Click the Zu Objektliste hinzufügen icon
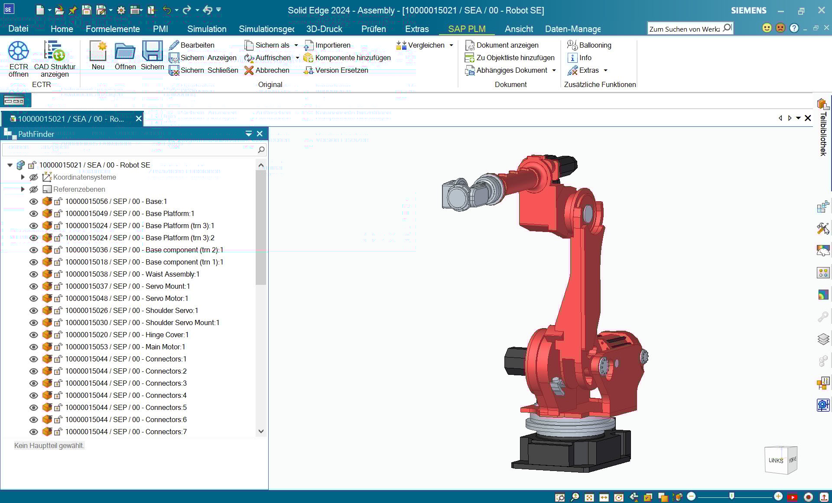832x503 pixels. point(469,58)
